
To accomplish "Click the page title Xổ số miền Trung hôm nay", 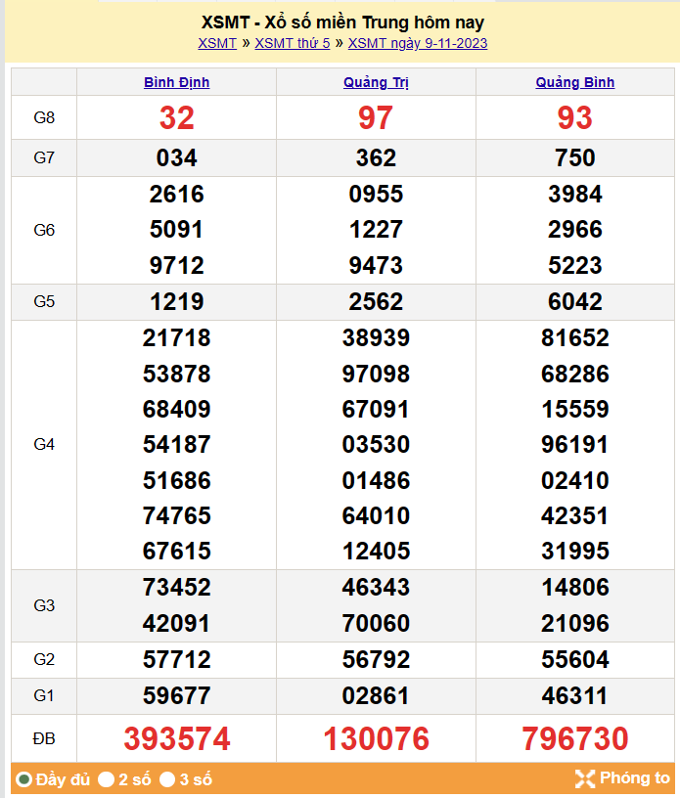I will [342, 22].
